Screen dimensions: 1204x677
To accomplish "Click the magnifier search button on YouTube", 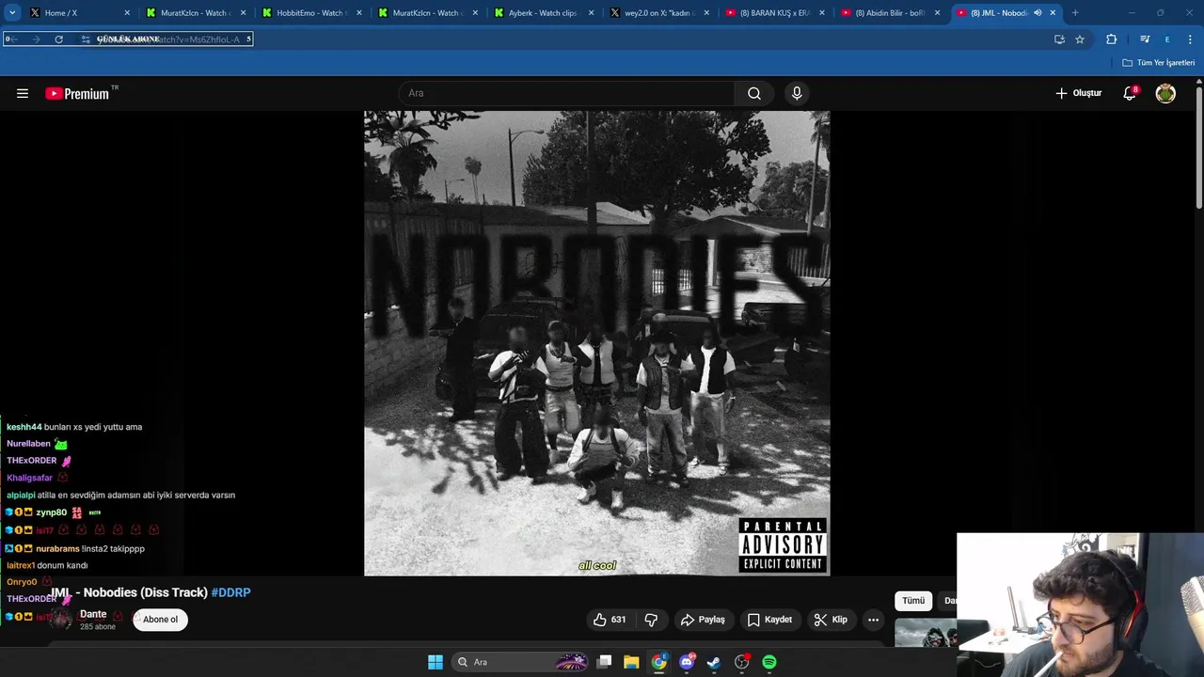I will coord(754,93).
